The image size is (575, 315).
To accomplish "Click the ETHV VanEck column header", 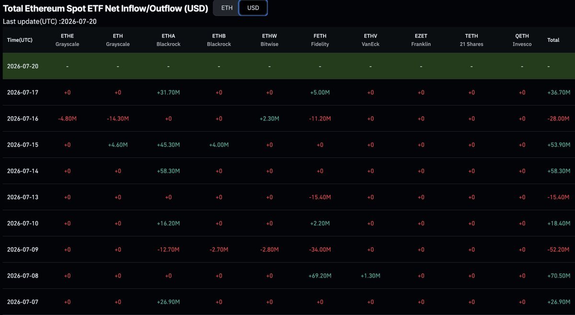I will (x=370, y=40).
